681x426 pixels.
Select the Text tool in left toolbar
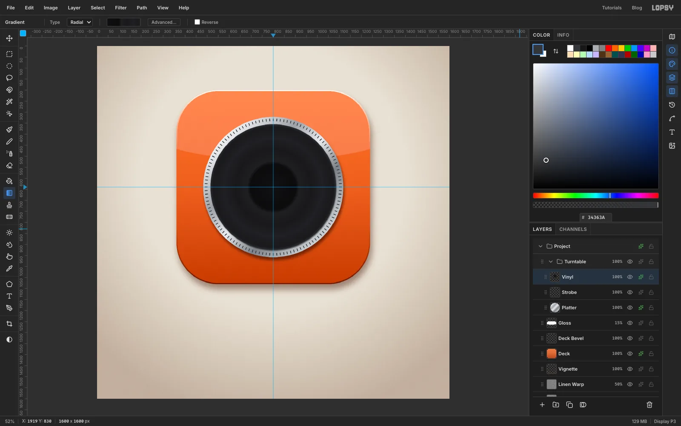pyautogui.click(x=9, y=296)
